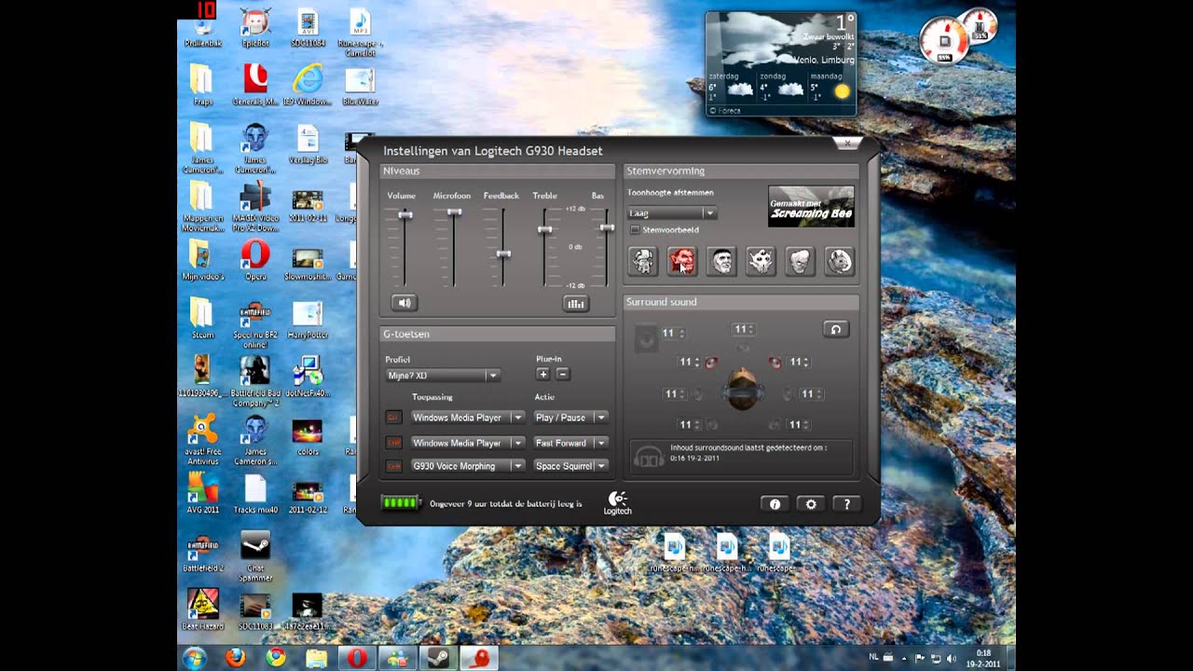1193x671 pixels.
Task: Open settings with the gear button
Action: [x=811, y=504]
